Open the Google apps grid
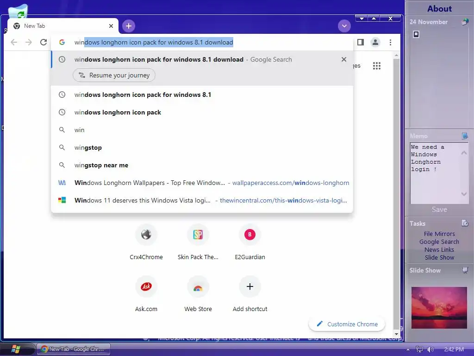 [377, 66]
